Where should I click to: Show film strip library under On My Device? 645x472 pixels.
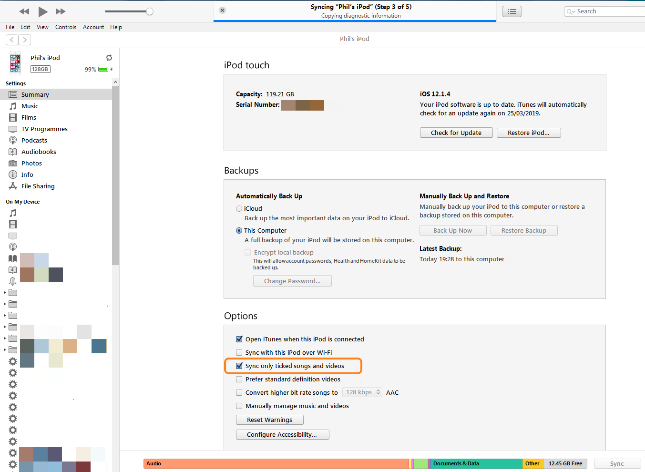click(13, 224)
